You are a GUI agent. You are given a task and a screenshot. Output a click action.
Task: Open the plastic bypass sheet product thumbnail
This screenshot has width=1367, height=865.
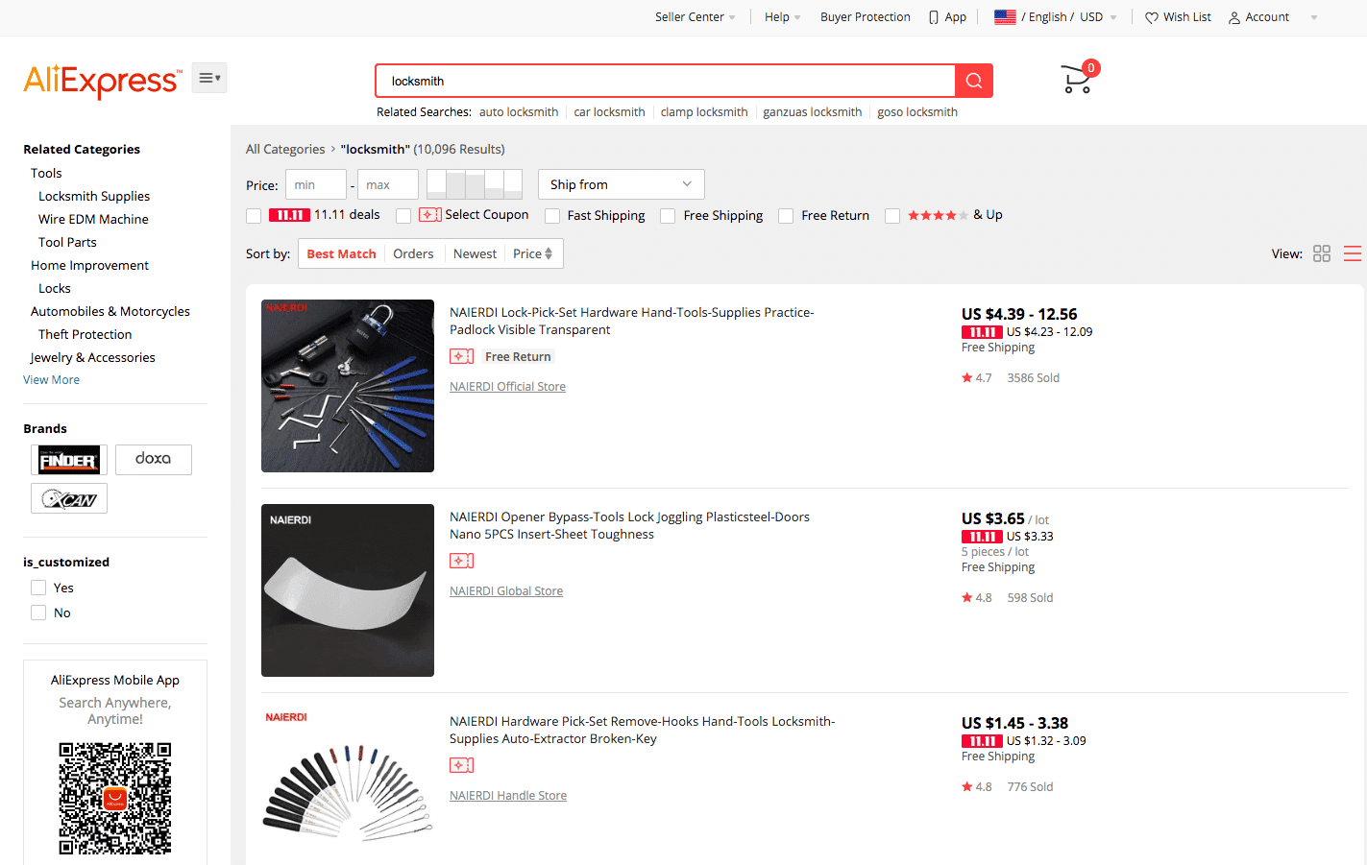coord(348,590)
